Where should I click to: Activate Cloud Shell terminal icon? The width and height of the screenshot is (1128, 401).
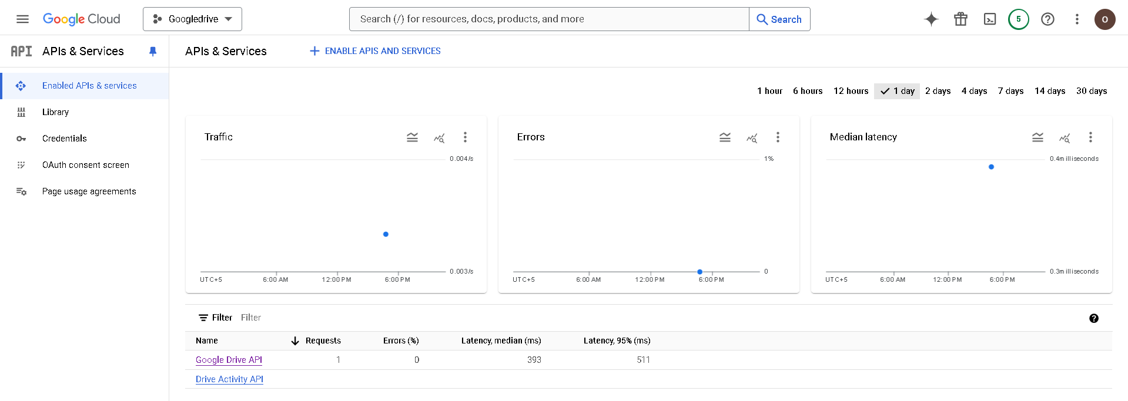[x=990, y=19]
